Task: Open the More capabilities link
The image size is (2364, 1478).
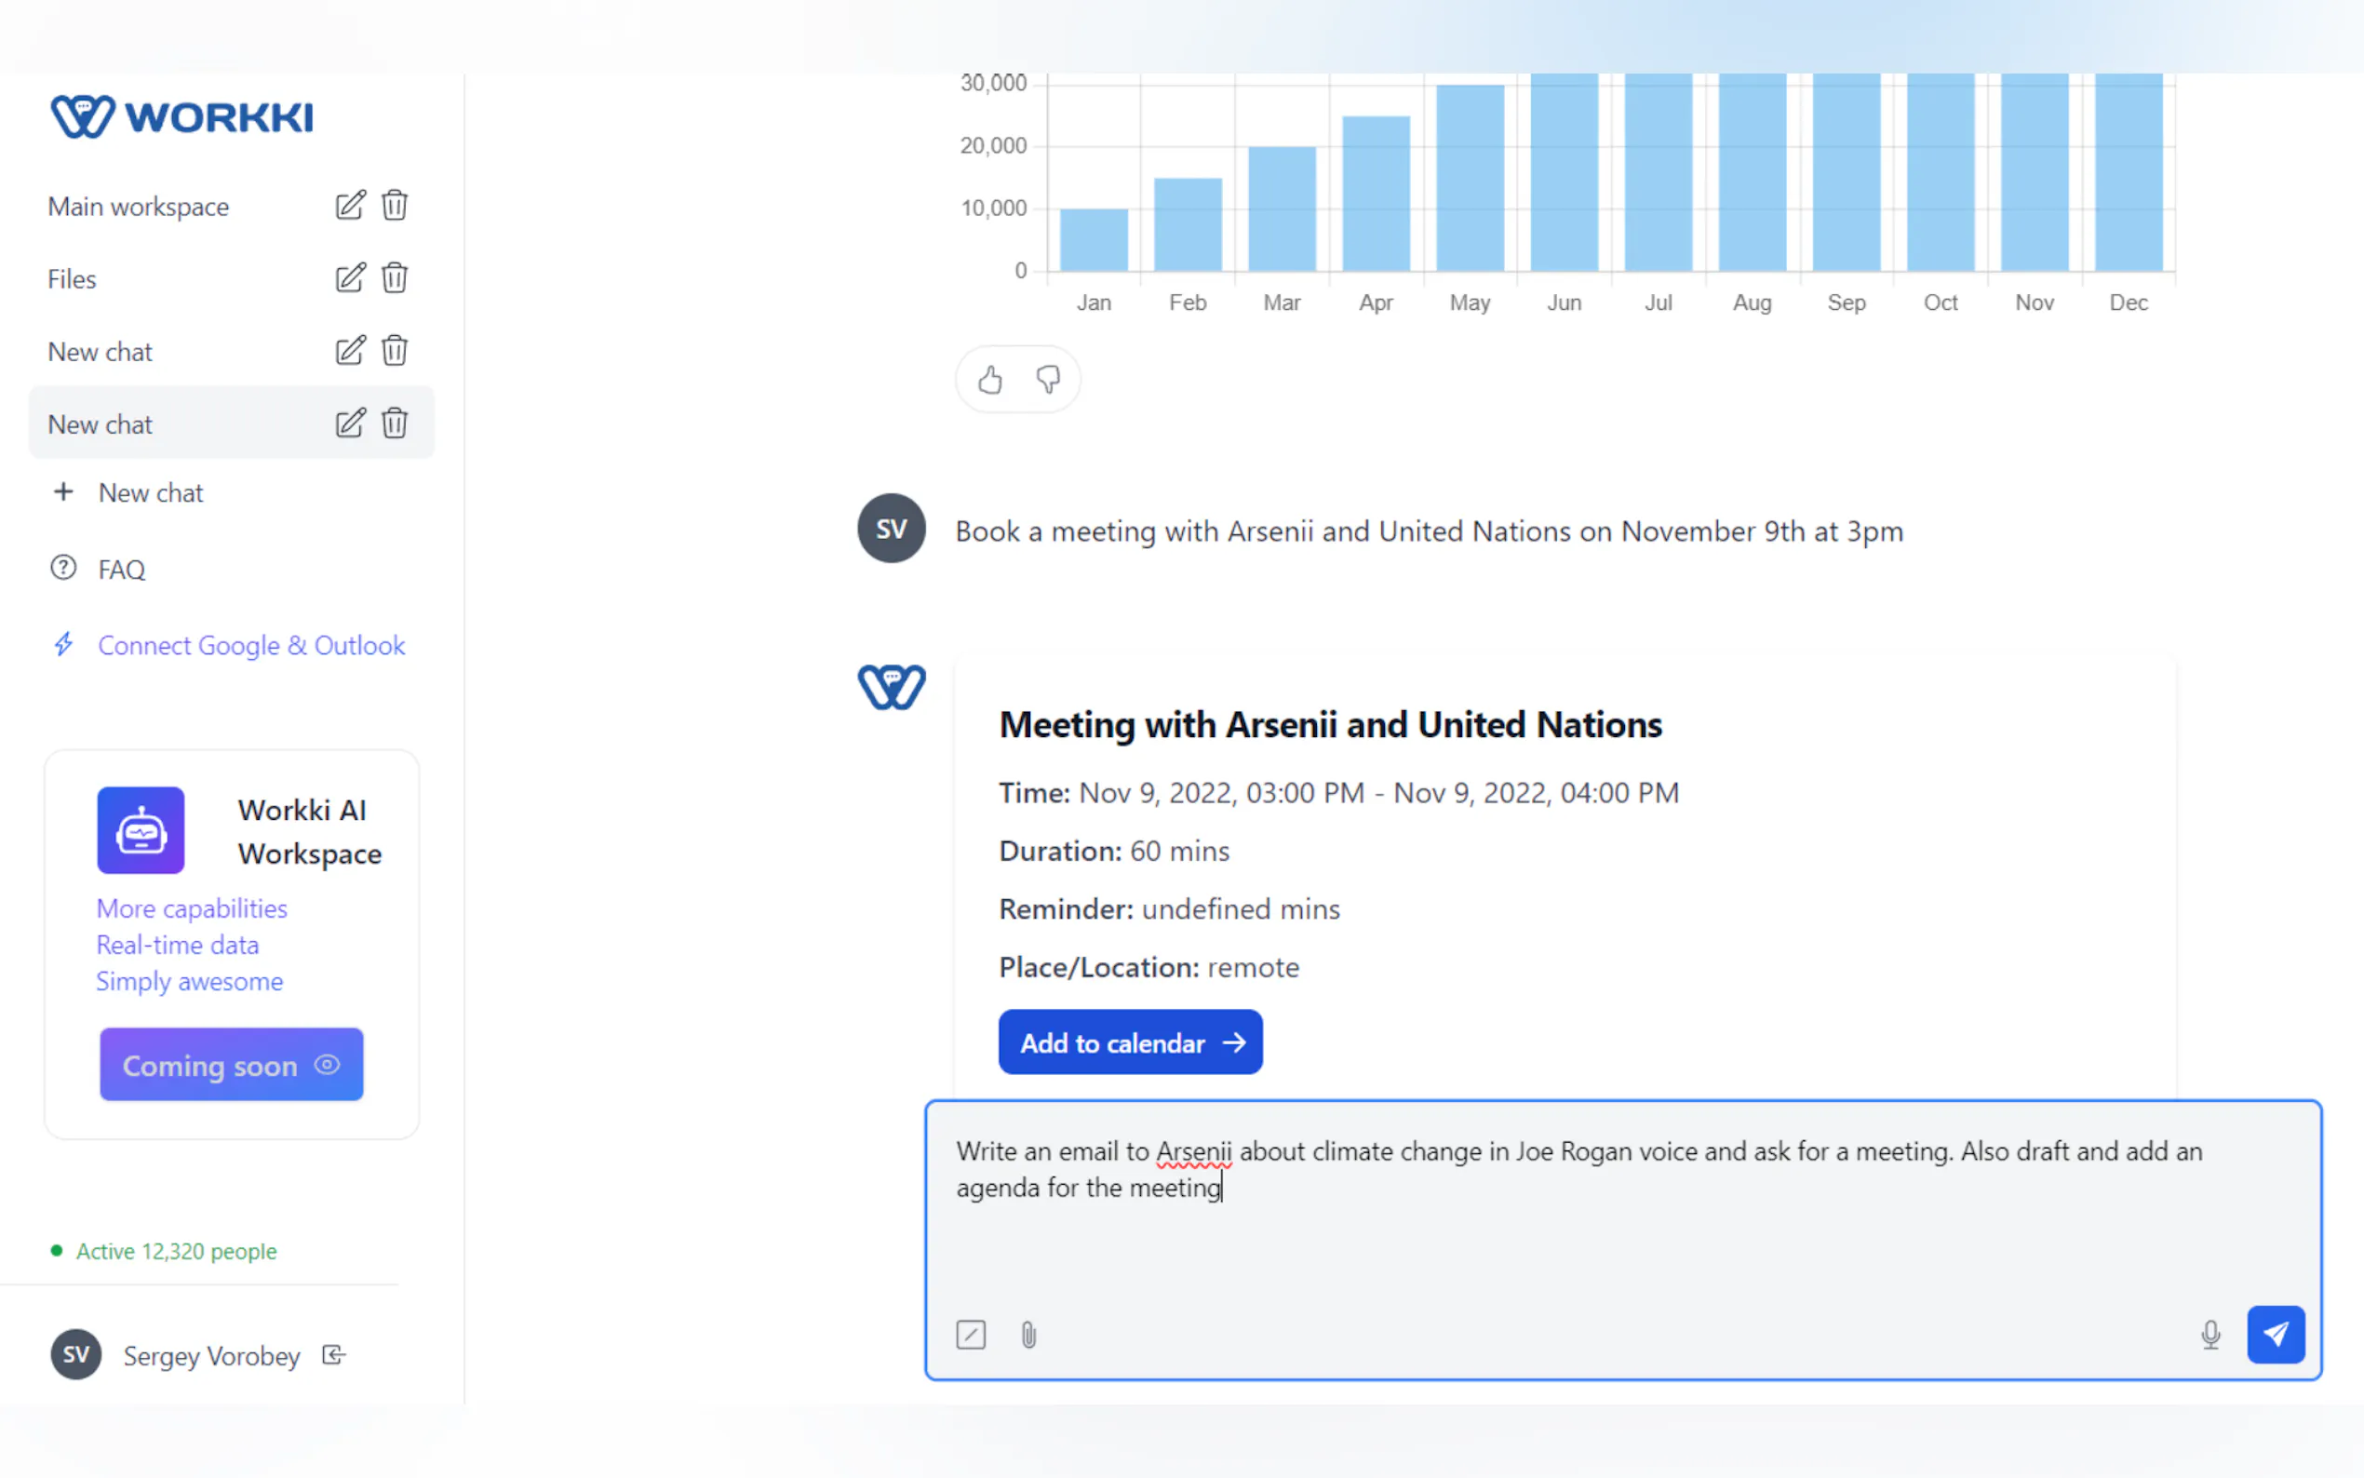Action: 192,907
